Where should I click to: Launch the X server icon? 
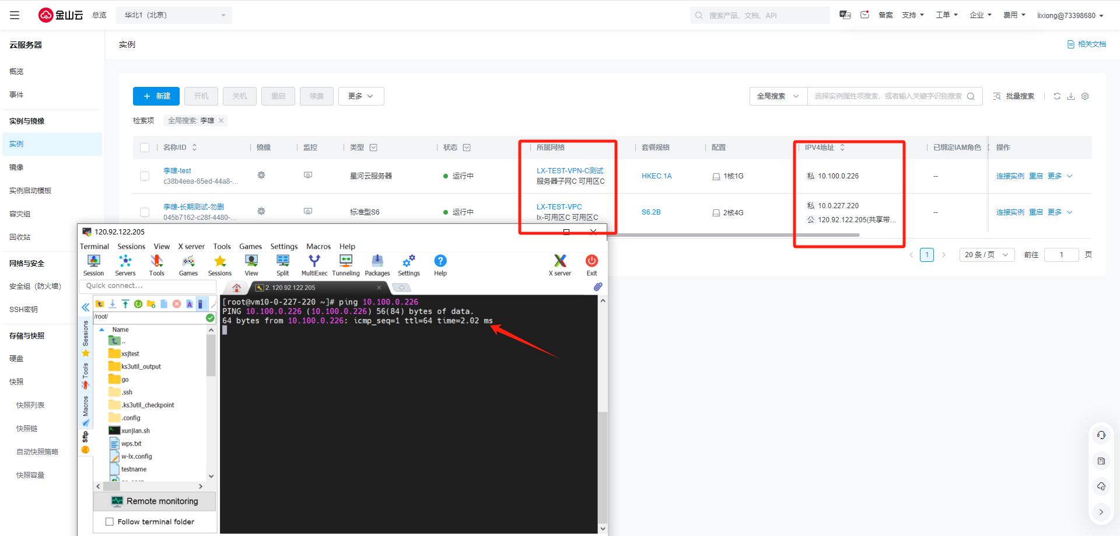[560, 265]
